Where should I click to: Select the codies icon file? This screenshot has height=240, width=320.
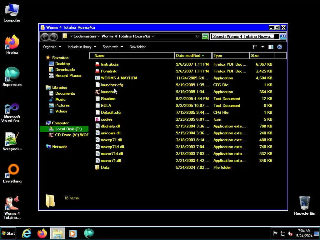97,119
